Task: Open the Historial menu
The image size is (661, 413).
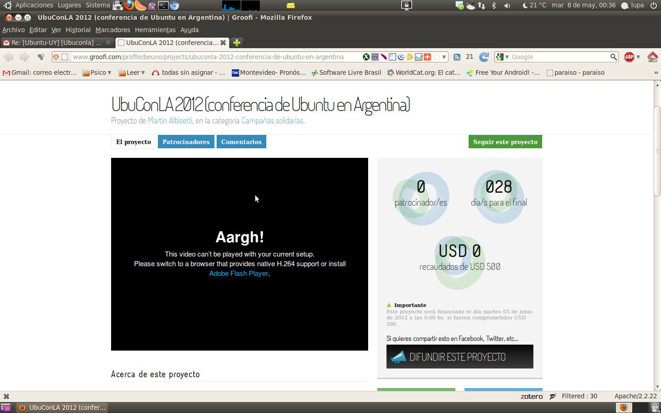Action: click(x=78, y=30)
